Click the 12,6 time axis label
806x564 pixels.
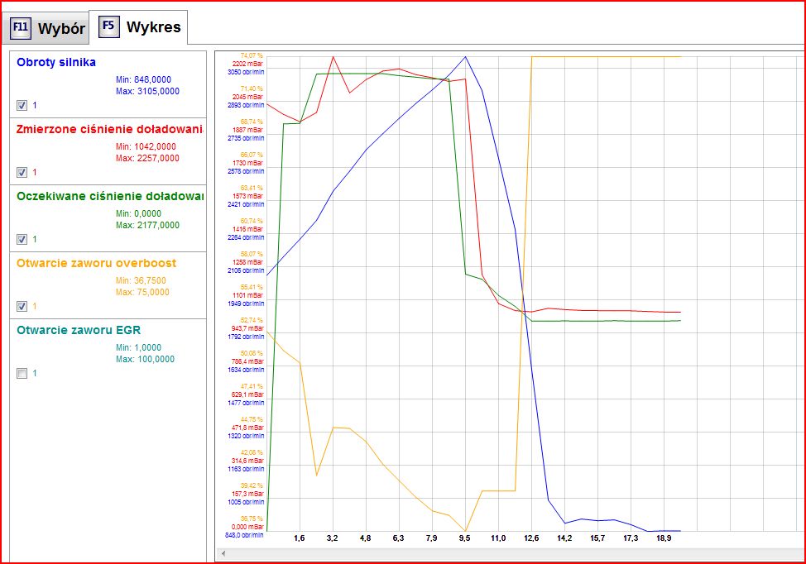[x=531, y=538]
